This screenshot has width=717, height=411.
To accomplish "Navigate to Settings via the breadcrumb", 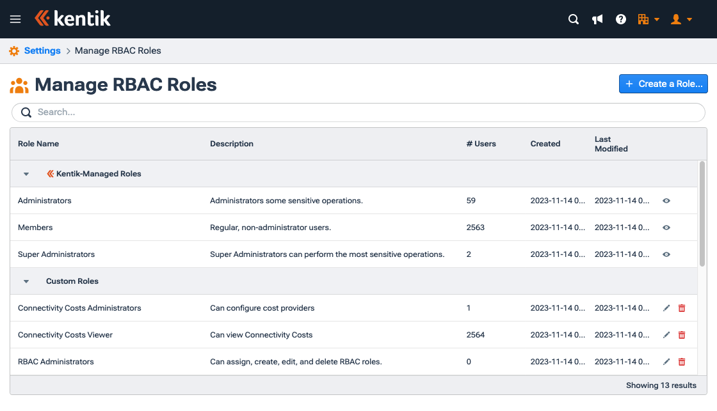I will [x=42, y=50].
